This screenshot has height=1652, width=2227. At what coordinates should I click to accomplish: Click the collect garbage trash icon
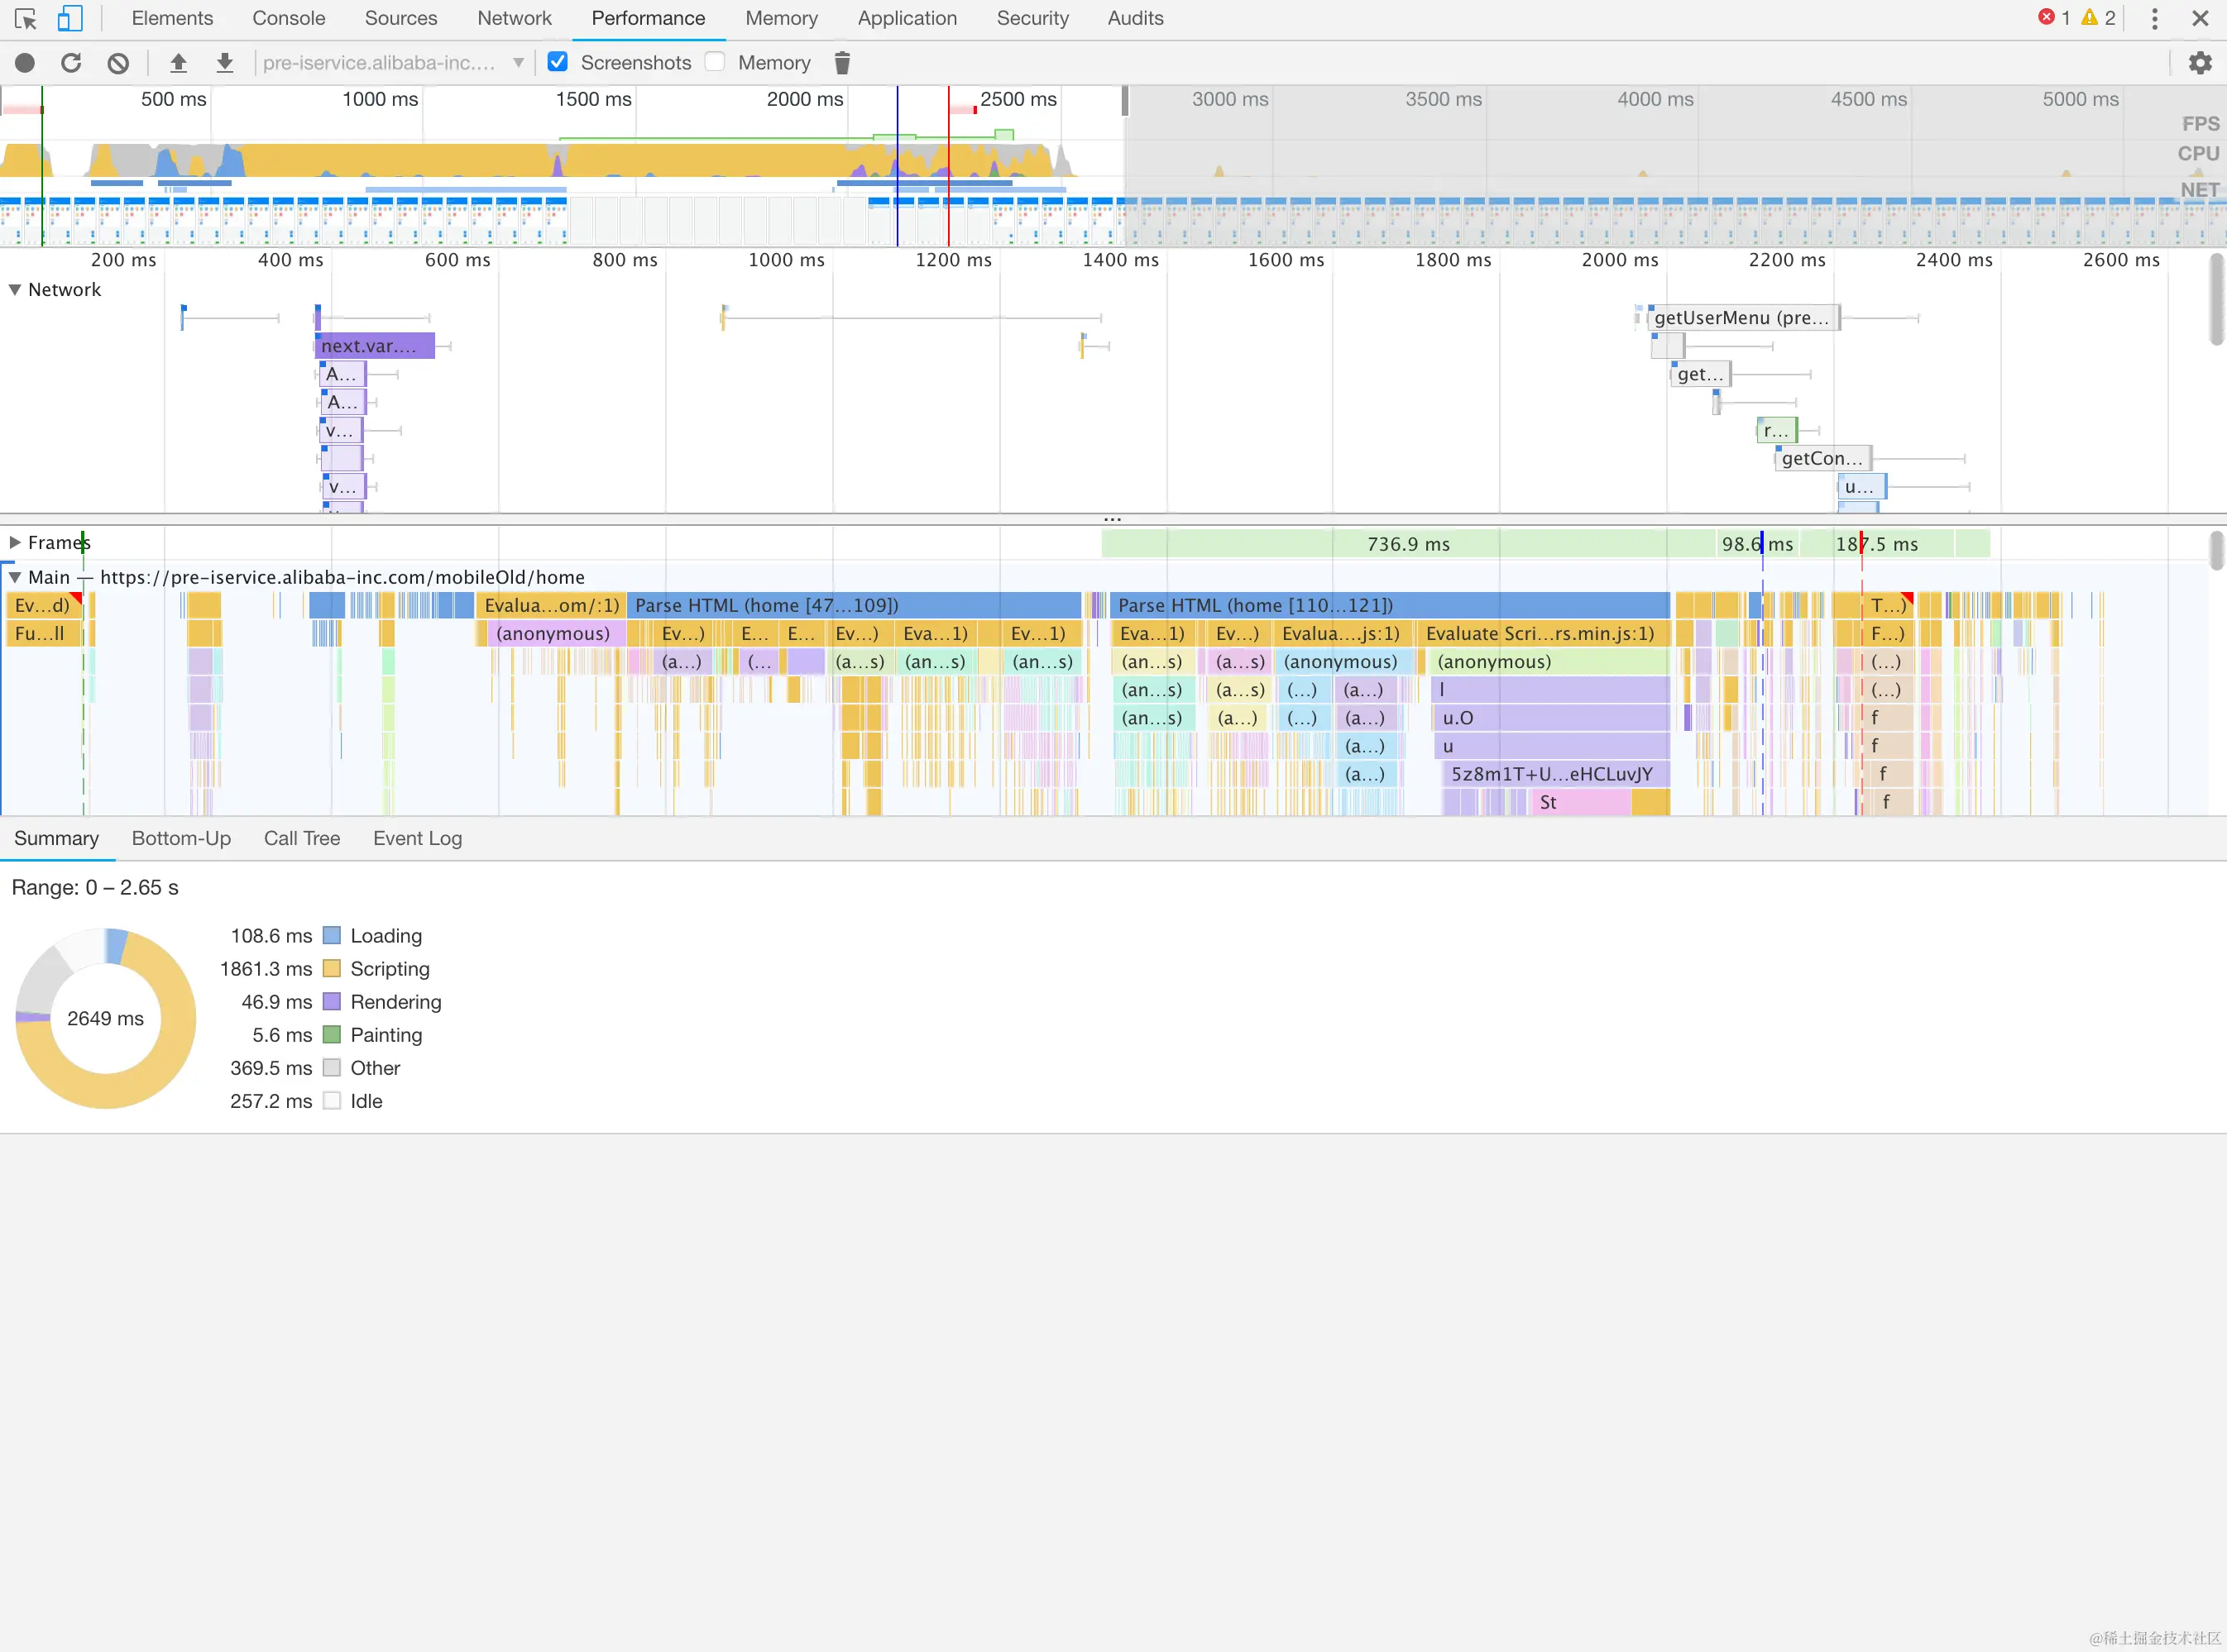(842, 63)
